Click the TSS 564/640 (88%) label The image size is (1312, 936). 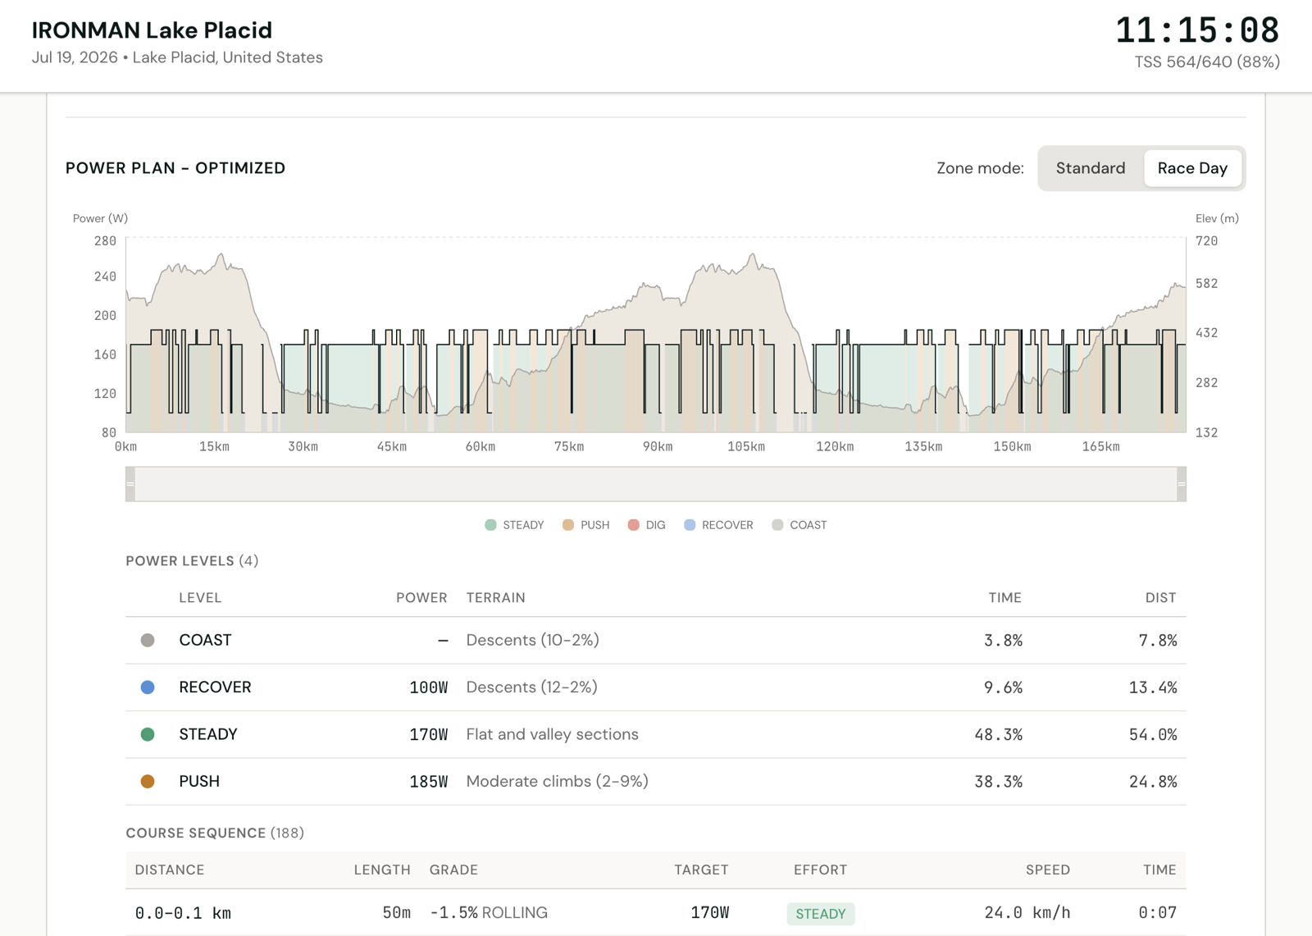[x=1207, y=62]
